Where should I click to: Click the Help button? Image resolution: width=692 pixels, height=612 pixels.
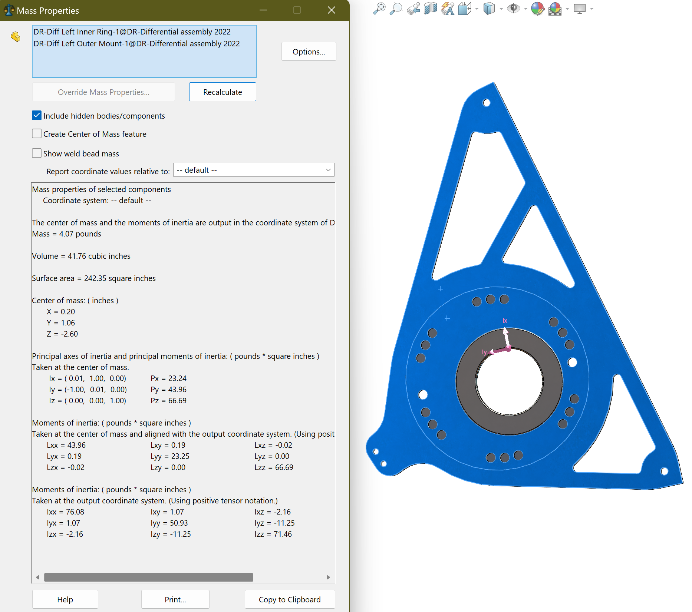pos(65,599)
